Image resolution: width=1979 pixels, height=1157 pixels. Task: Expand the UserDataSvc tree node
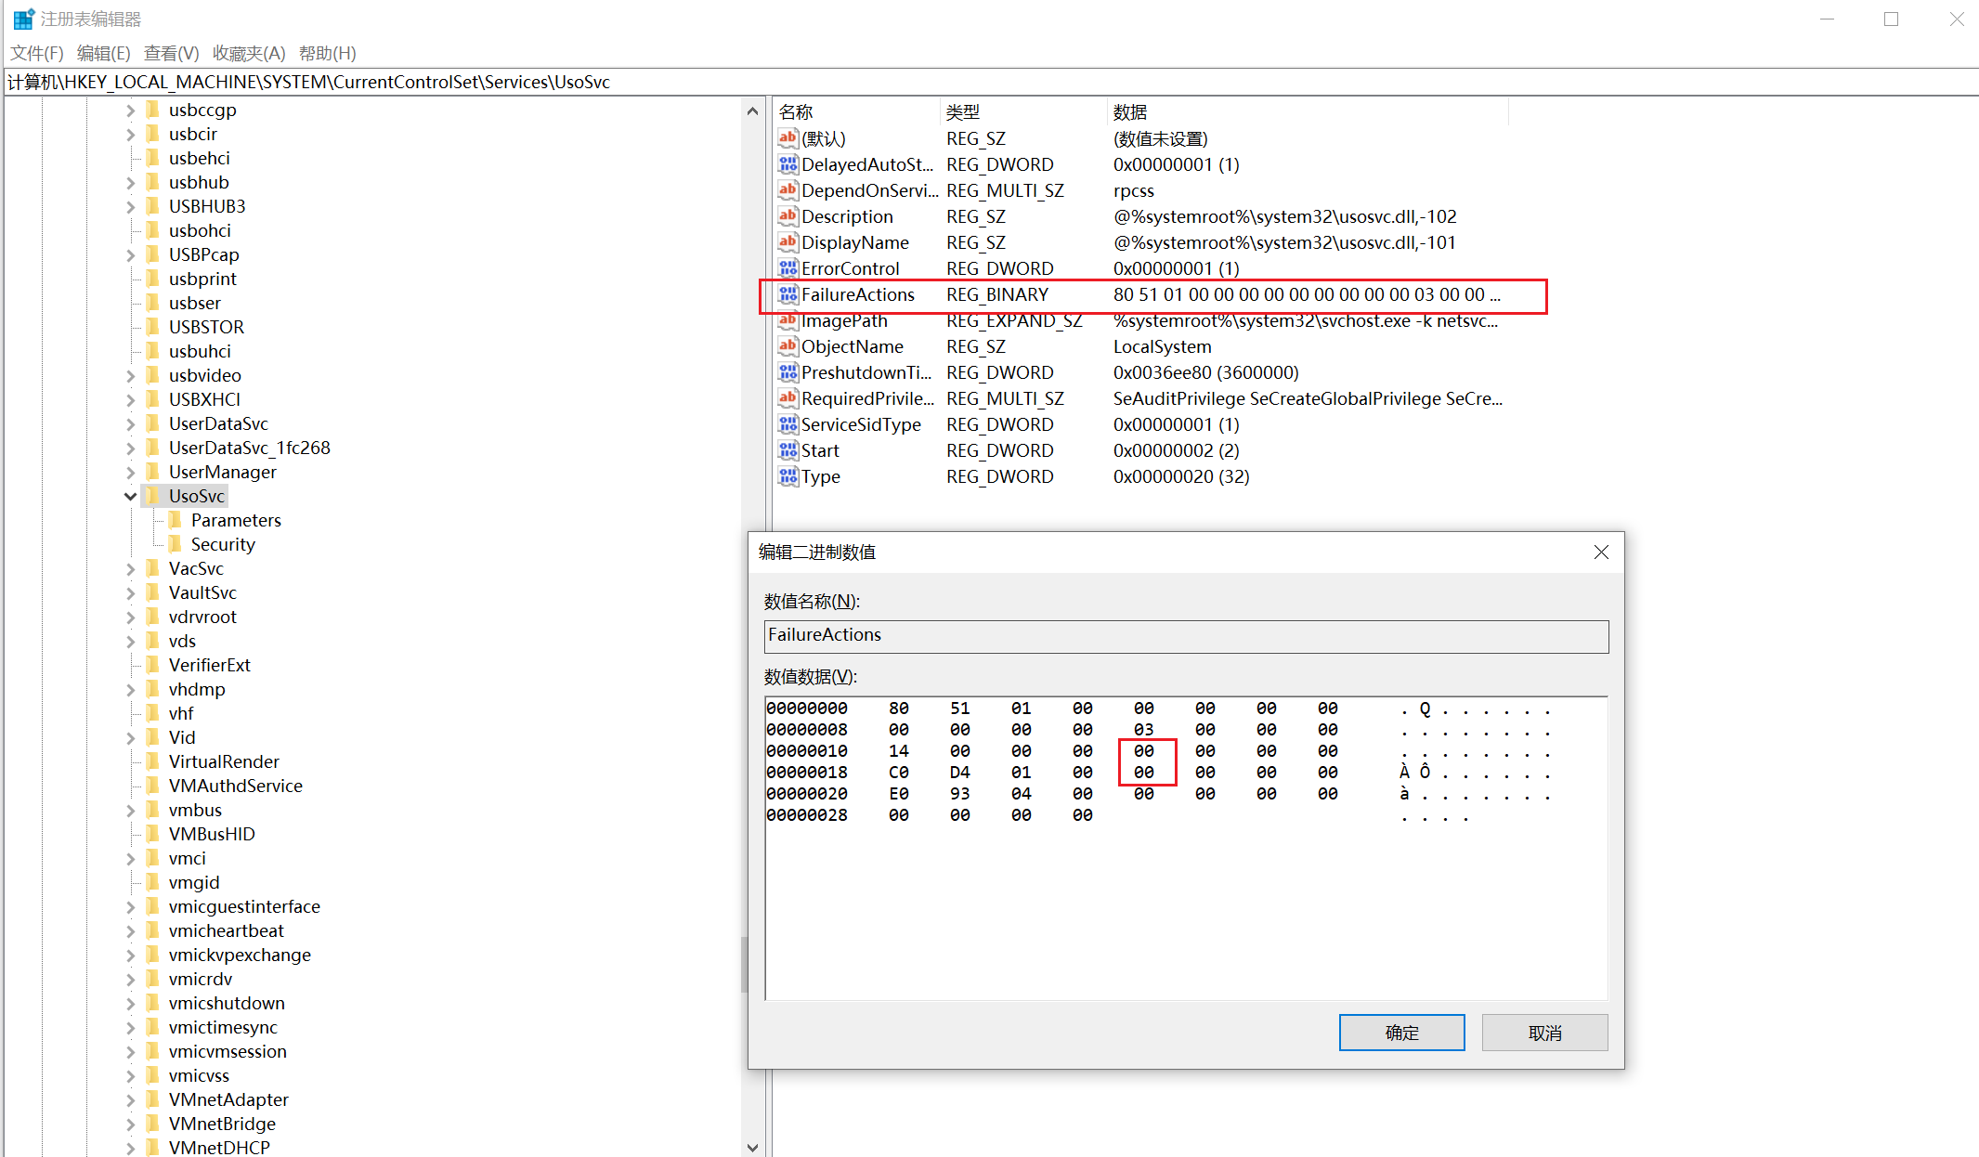click(131, 423)
